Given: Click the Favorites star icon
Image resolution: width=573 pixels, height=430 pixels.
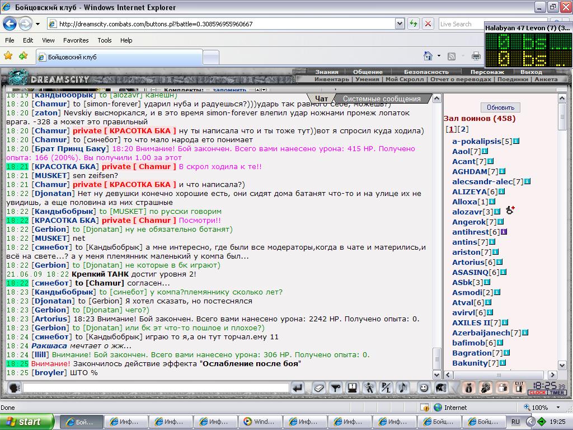Looking at the screenshot, I should [8, 55].
